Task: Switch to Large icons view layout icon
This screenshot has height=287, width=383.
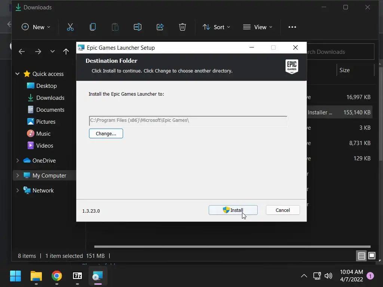Action: coord(371,256)
